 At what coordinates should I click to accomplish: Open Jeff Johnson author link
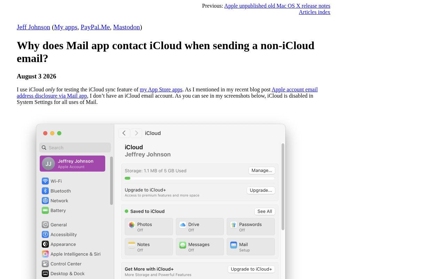point(33,27)
